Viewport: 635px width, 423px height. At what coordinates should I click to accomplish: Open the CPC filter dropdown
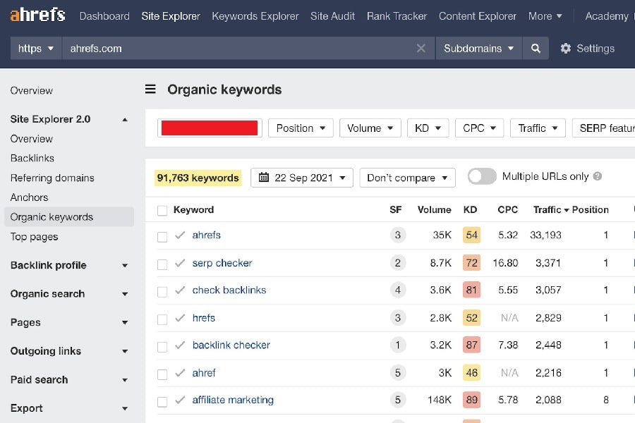[479, 128]
